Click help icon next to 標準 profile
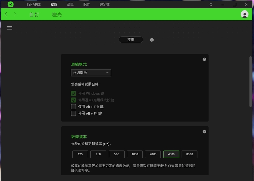This screenshot has width=254, height=181. [152, 40]
